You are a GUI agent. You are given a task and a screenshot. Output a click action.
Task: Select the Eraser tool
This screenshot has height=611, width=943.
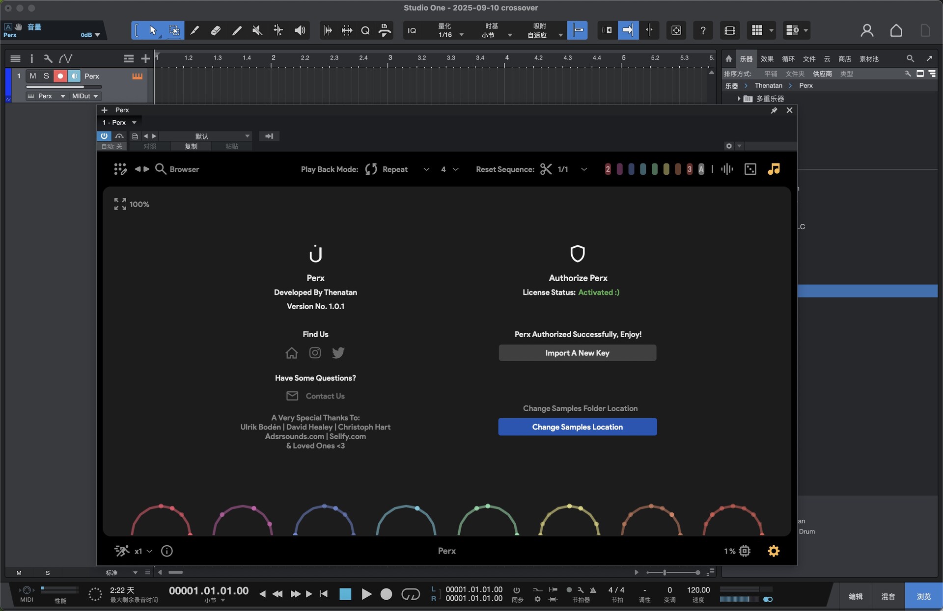click(215, 30)
